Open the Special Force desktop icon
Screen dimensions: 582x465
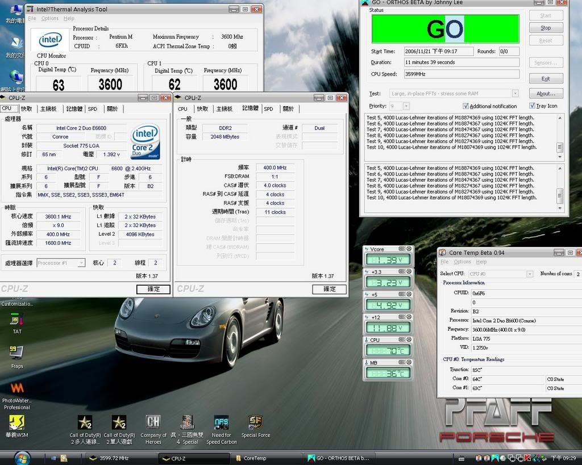pos(256,426)
